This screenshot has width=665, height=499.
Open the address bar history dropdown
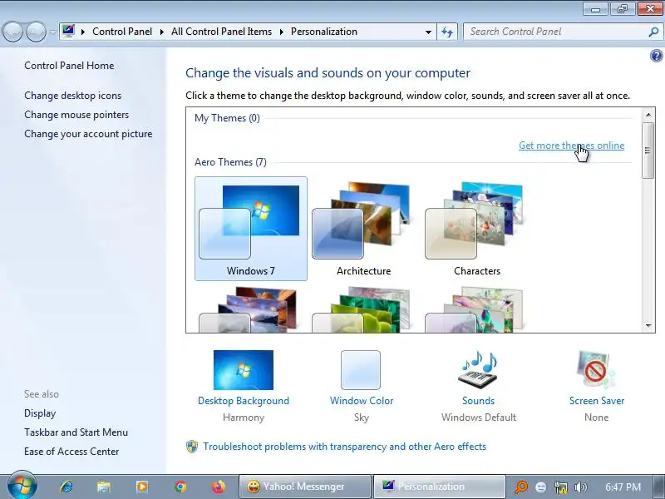click(428, 32)
